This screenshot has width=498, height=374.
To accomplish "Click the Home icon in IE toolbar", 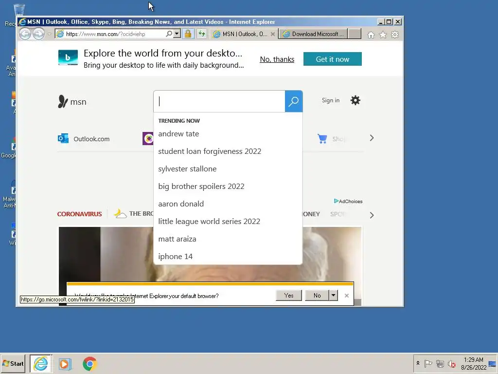I will [371, 35].
